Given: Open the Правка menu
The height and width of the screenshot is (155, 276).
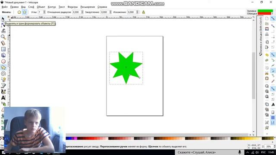Looking at the screenshot, I should click(x=14, y=7).
